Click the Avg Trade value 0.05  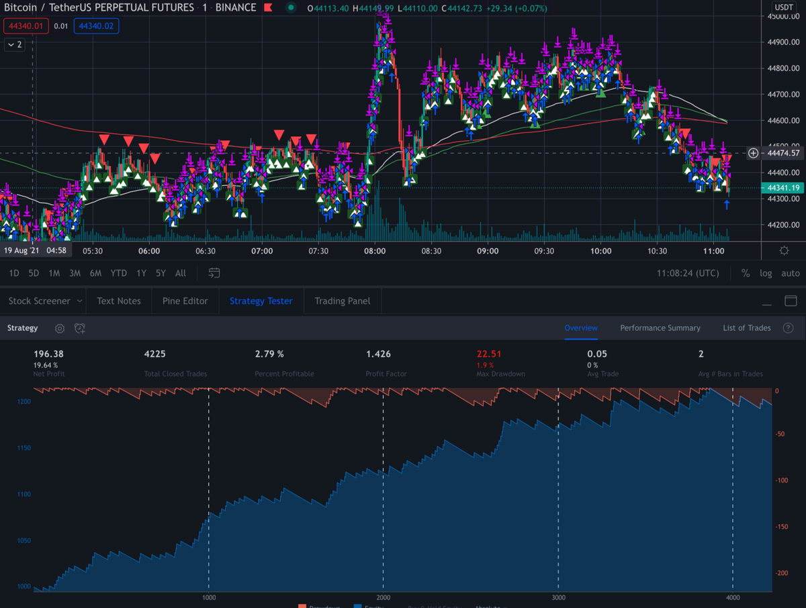(x=597, y=354)
